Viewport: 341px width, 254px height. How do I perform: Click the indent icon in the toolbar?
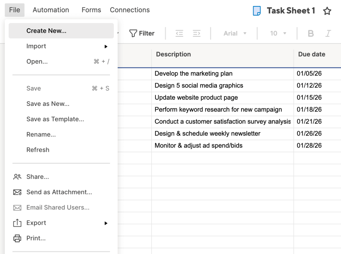(x=196, y=33)
